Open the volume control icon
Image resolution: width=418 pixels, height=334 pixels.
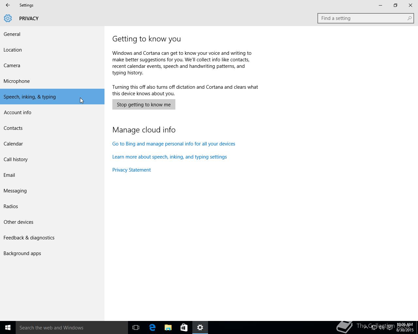click(x=381, y=327)
